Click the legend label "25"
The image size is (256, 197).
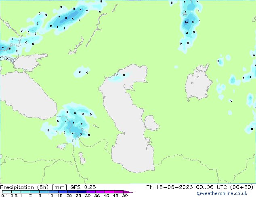point(78,195)
